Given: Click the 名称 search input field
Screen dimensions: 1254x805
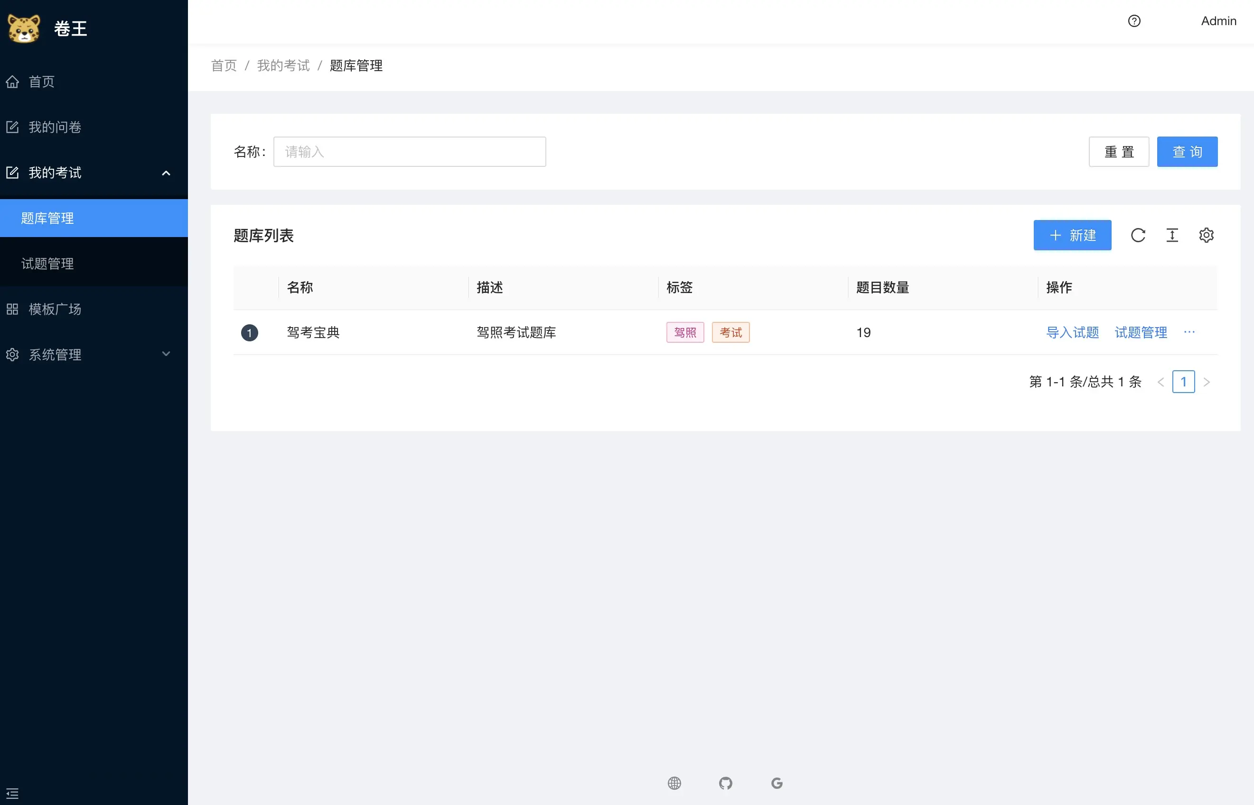Looking at the screenshot, I should pyautogui.click(x=409, y=152).
